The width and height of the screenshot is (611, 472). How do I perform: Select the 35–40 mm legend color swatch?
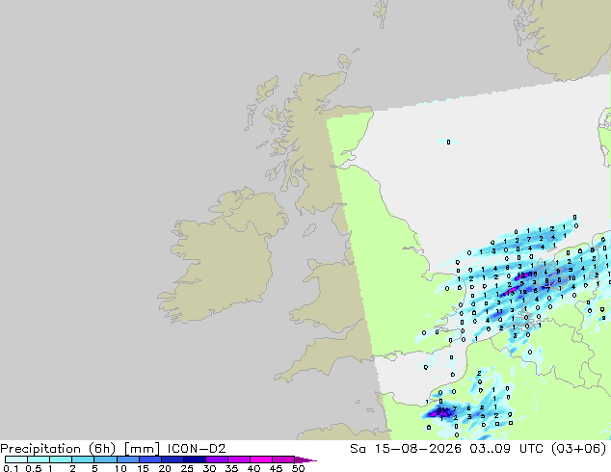(x=239, y=459)
